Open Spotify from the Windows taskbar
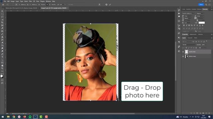The height and width of the screenshot is (119, 213). 30,117
